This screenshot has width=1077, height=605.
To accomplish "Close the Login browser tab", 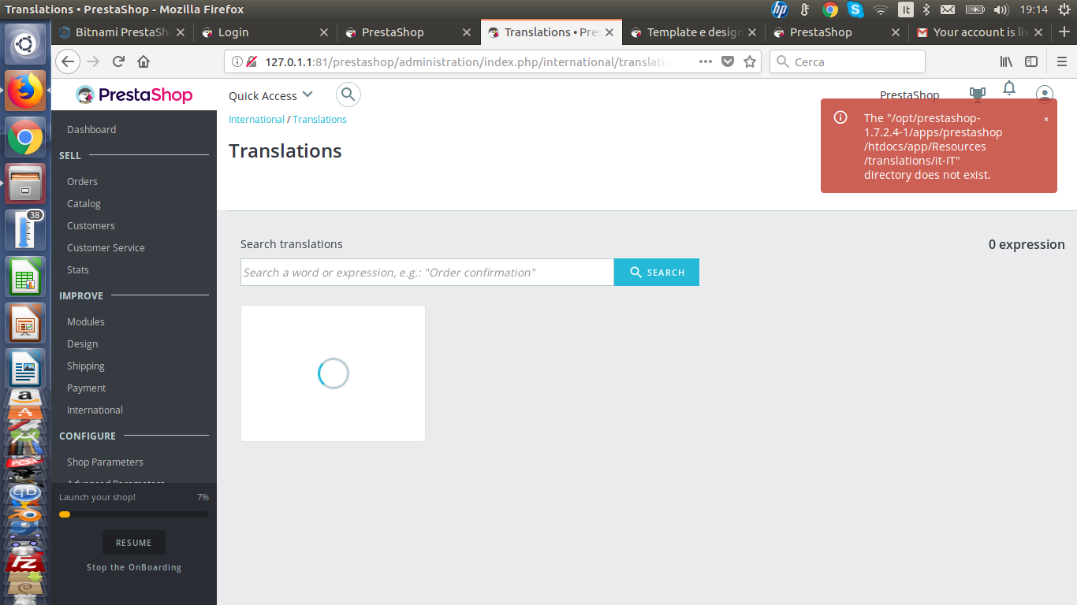I will (x=324, y=32).
